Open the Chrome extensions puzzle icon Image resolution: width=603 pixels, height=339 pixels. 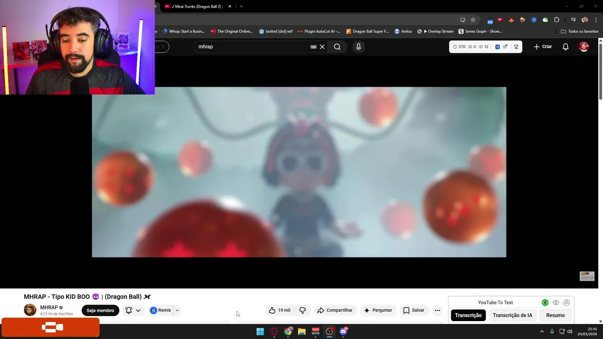pos(557,20)
